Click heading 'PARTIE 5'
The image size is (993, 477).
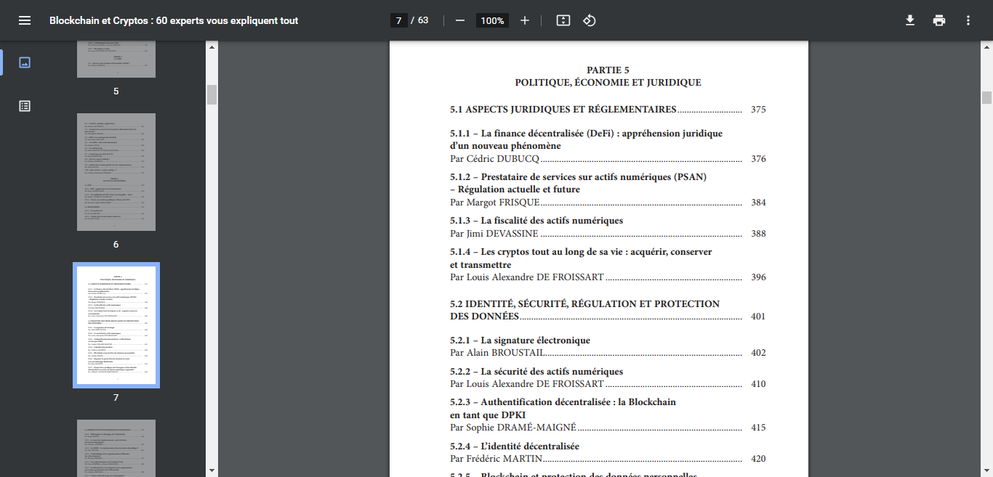[x=608, y=70]
